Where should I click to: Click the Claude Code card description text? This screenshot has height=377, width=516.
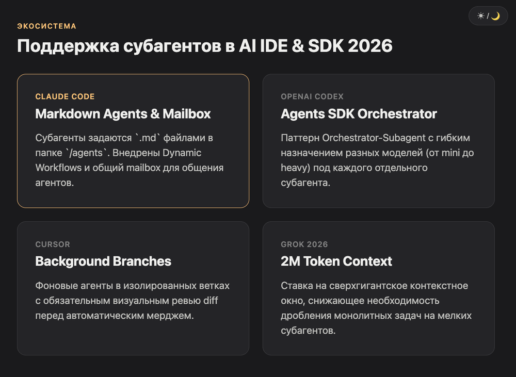130,160
